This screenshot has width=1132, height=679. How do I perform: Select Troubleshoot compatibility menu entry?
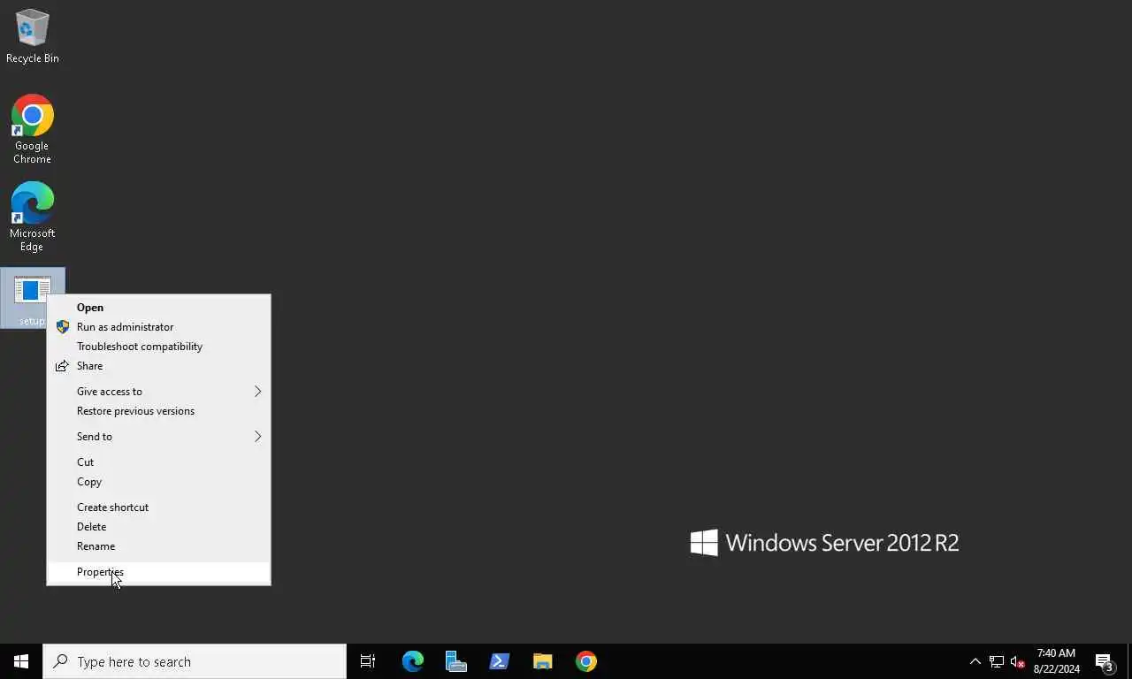(158, 347)
